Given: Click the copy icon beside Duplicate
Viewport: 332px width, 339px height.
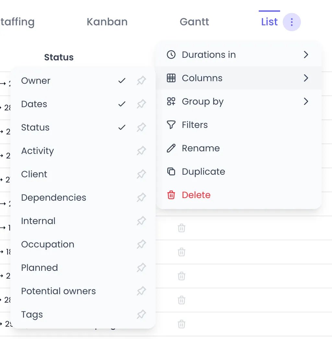Looking at the screenshot, I should coord(171,171).
